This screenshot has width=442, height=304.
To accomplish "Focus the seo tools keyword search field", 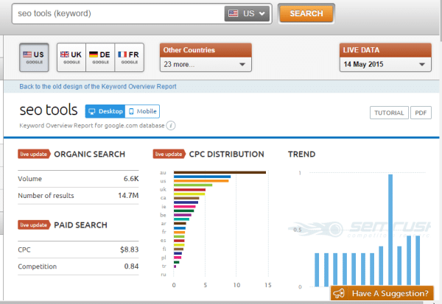I will 119,13.
